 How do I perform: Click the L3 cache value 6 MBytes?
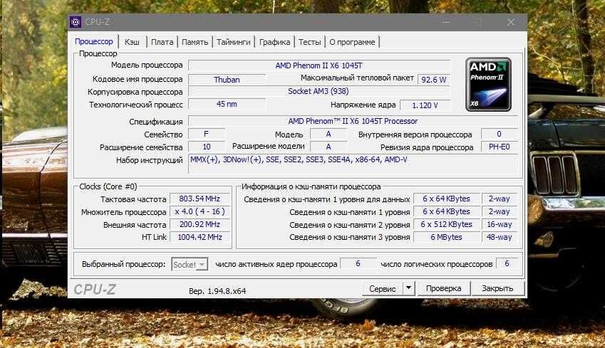tap(446, 237)
